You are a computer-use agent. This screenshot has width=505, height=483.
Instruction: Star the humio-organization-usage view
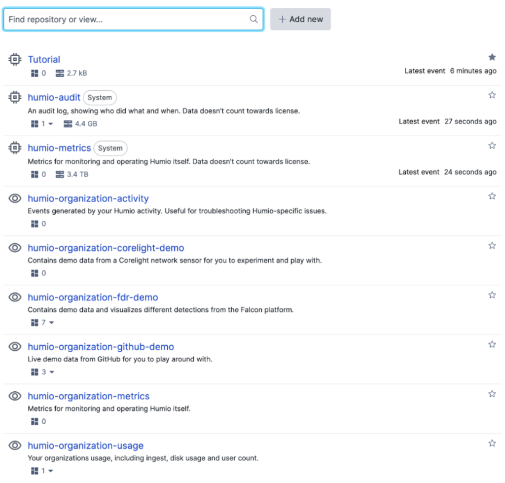[492, 443]
